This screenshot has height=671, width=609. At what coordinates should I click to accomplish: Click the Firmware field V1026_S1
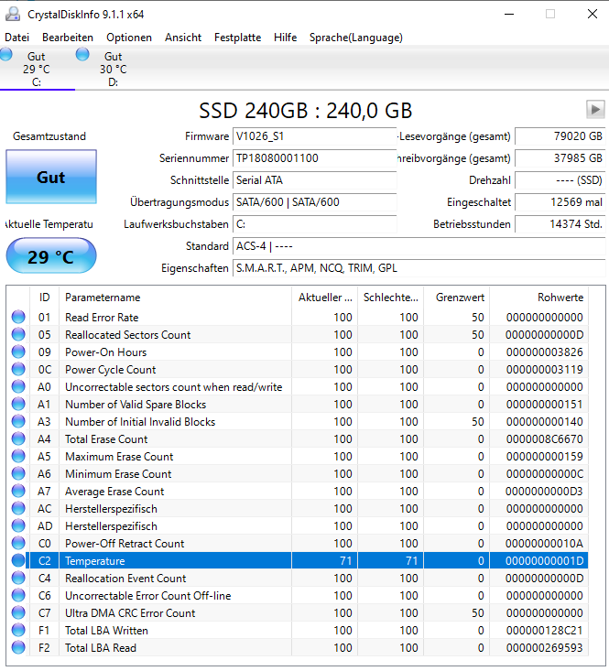click(314, 136)
